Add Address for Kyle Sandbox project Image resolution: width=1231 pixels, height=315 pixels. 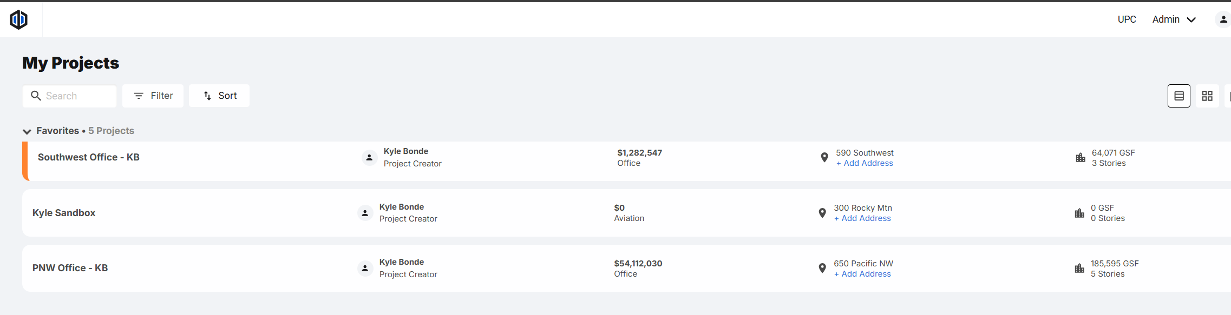(x=862, y=218)
